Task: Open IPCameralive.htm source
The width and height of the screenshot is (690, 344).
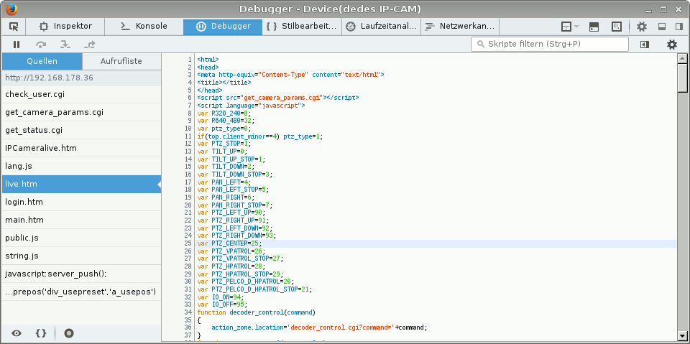Action: 81,148
